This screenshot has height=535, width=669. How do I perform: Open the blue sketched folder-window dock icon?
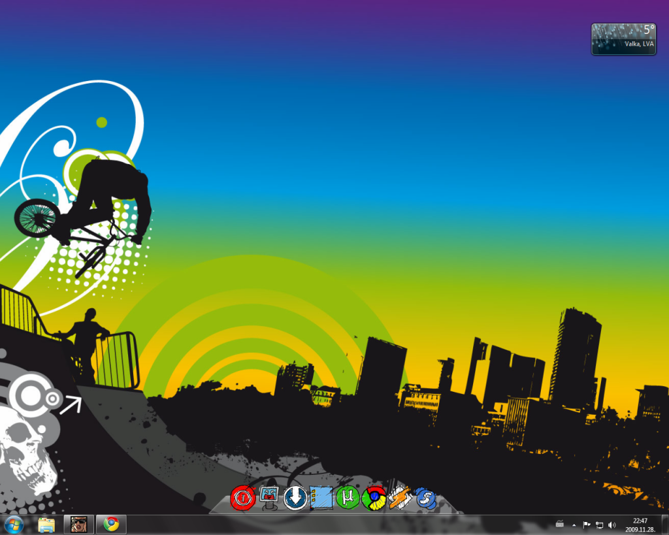321,498
